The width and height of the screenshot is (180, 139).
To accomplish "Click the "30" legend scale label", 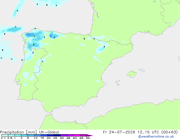I will (x=62, y=138).
